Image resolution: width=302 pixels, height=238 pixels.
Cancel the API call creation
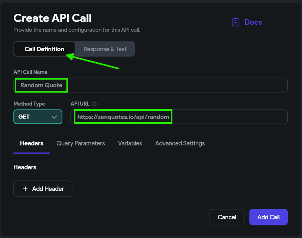point(227,217)
